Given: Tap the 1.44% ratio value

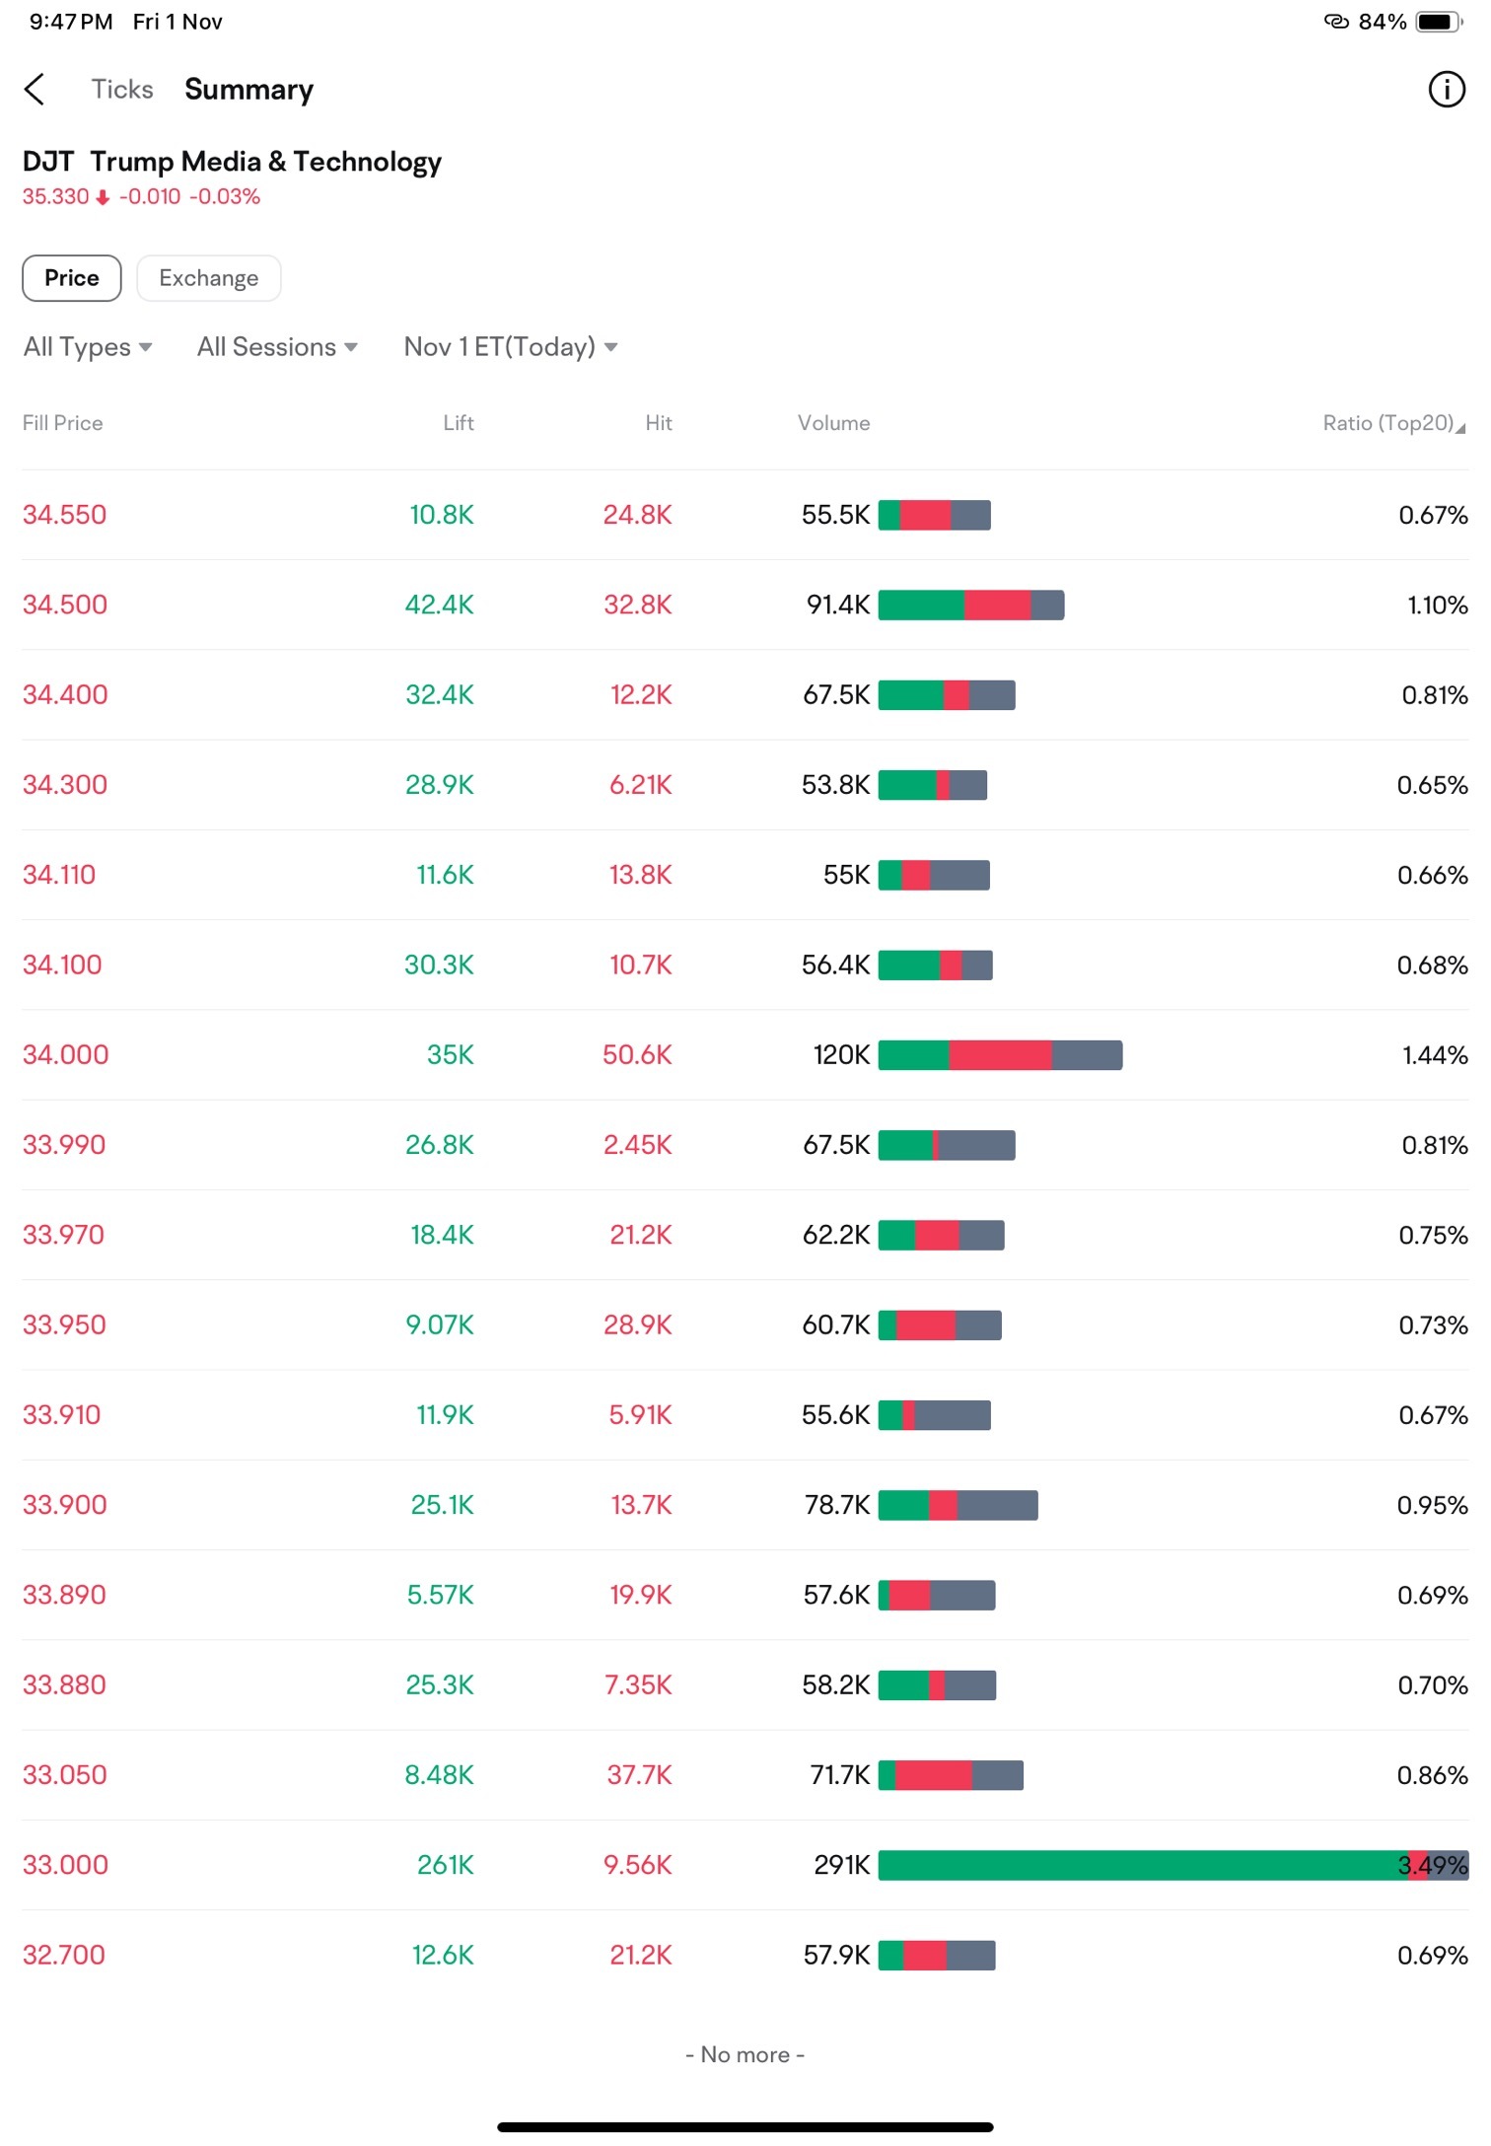Looking at the screenshot, I should tap(1435, 1054).
